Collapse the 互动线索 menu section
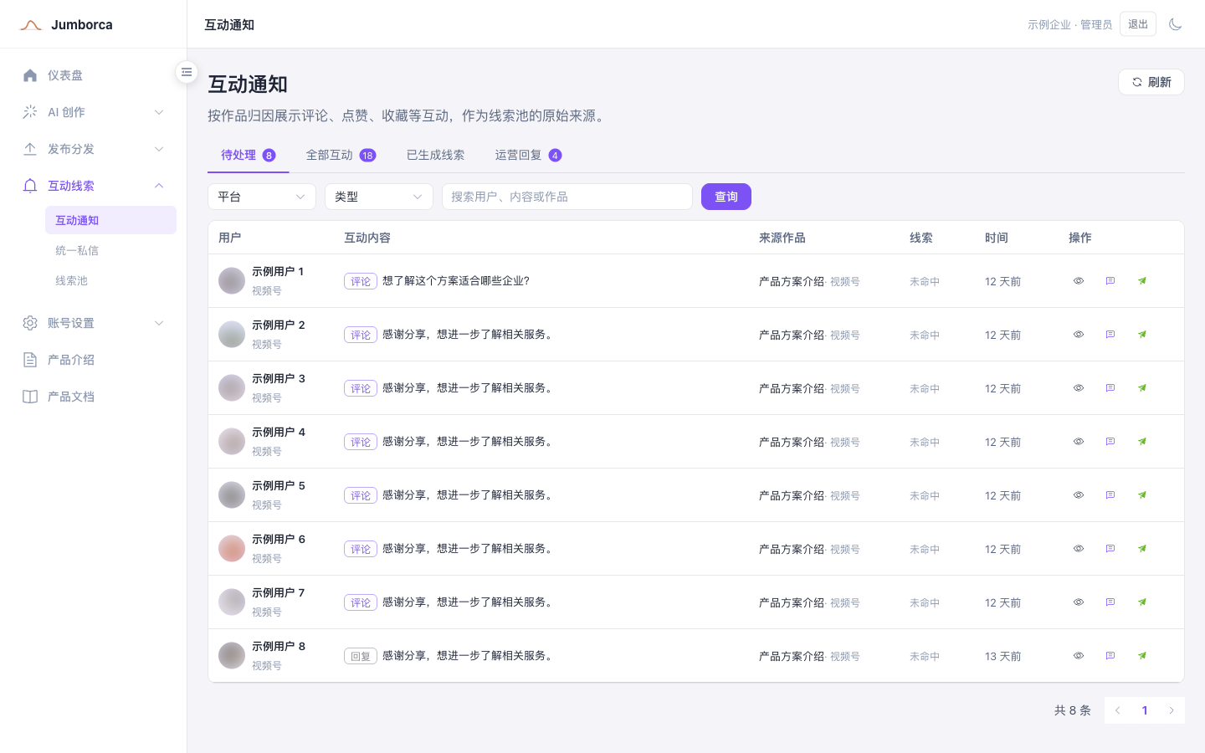Viewport: 1205px width, 753px height. (94, 186)
